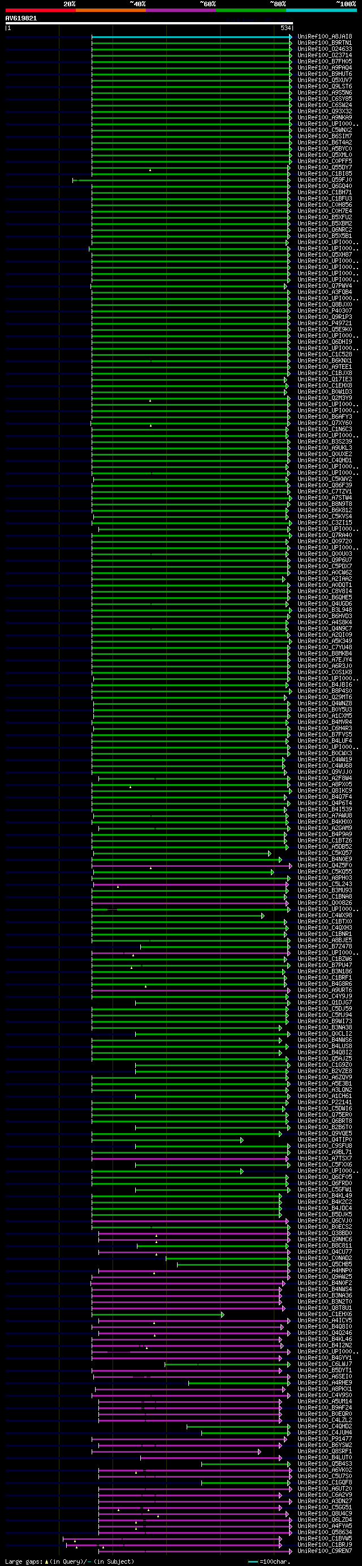Screen dimensions: 362x1566
Task: Click the query name AV619821
Action: tap(21, 18)
